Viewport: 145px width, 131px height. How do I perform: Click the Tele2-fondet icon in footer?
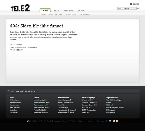[28, 121]
